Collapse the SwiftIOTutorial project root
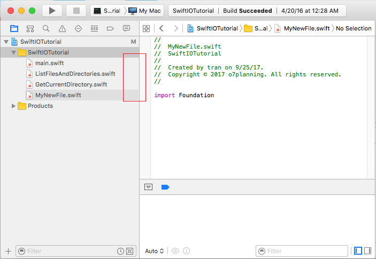 pyautogui.click(x=6, y=42)
